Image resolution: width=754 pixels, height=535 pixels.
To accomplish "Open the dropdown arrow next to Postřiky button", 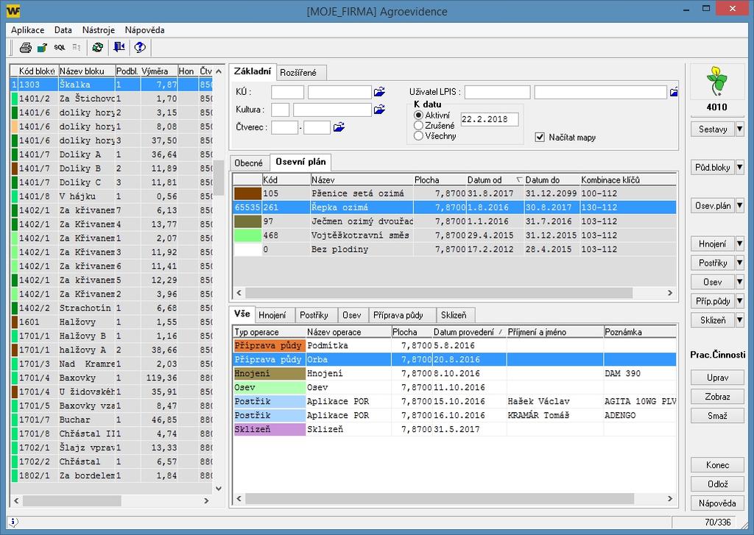I will click(739, 263).
